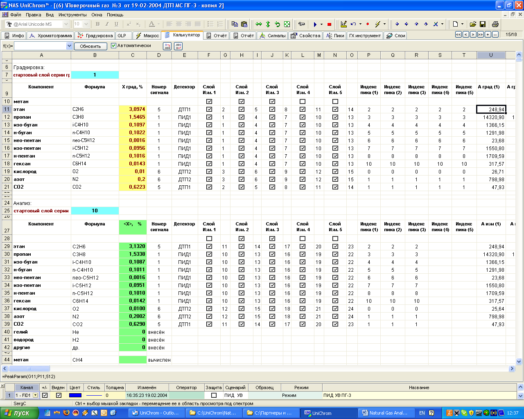Check Слой Изм. 1 box in row 28
The image size is (524, 419).
(209, 239)
